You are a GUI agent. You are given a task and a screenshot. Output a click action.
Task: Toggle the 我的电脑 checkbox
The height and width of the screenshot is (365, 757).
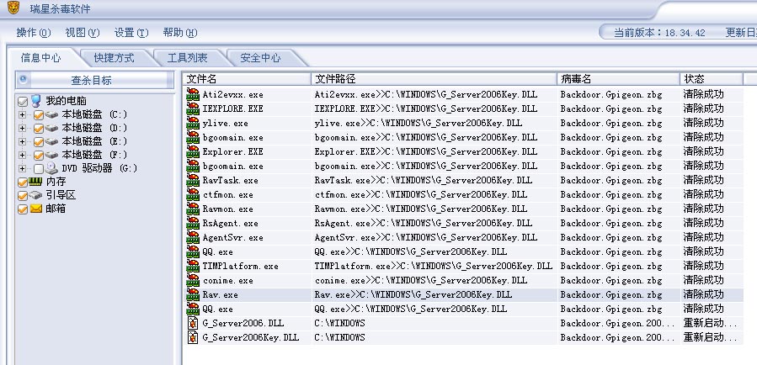[22, 102]
